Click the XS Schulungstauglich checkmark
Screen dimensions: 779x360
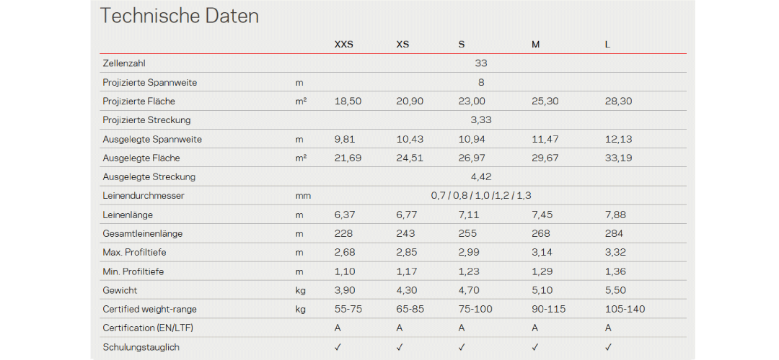tap(400, 347)
